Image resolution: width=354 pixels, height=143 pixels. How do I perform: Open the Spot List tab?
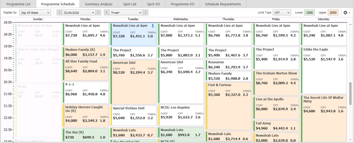pyautogui.click(x=130, y=4)
